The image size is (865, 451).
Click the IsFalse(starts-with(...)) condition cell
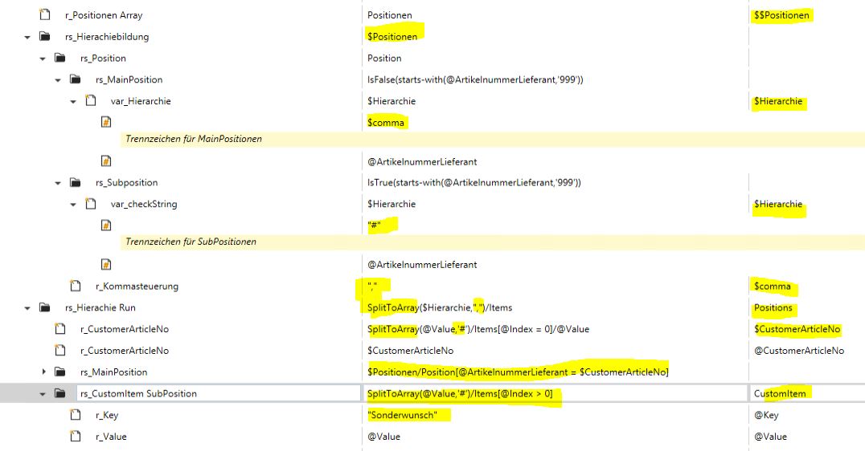pos(475,79)
